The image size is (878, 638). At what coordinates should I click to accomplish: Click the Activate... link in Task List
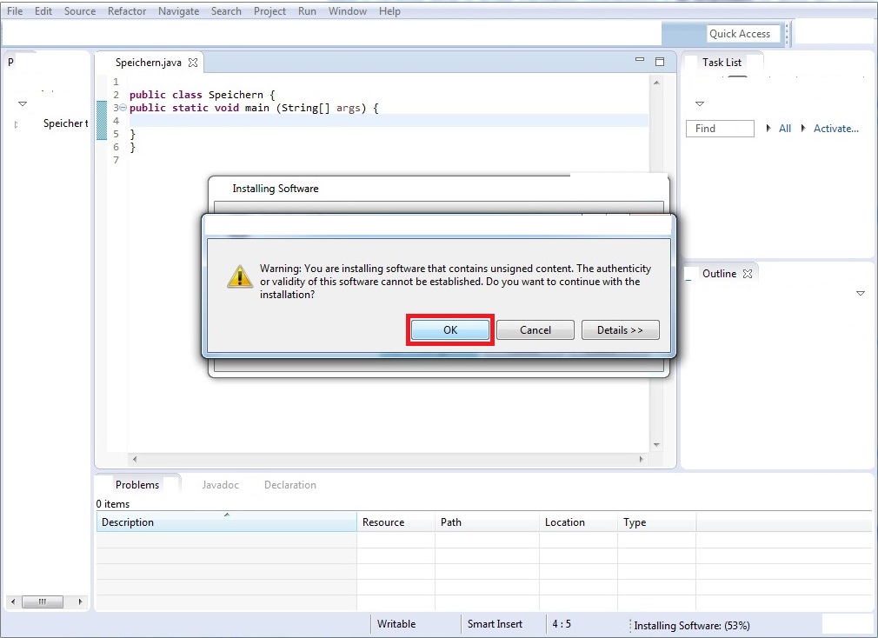(835, 129)
